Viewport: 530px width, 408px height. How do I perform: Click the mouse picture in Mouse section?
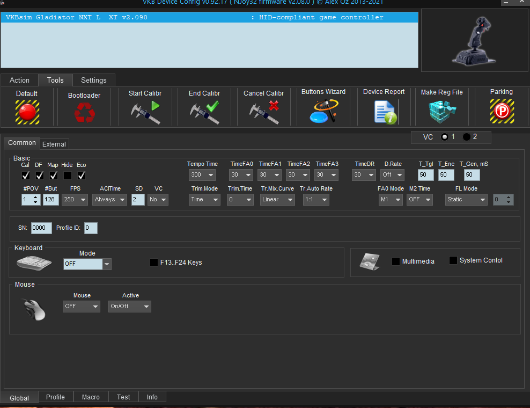pos(33,309)
